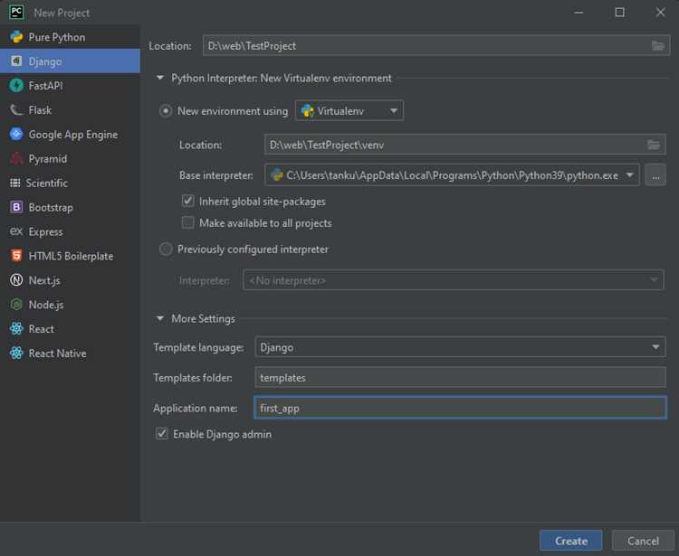Image resolution: width=679 pixels, height=556 pixels.
Task: Choose HTML5 Boilerplate project type
Action: [70, 256]
